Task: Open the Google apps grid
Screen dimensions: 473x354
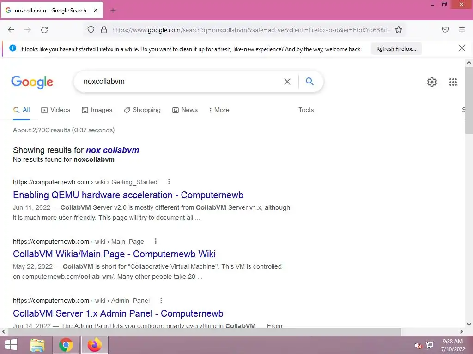Action: (x=453, y=82)
